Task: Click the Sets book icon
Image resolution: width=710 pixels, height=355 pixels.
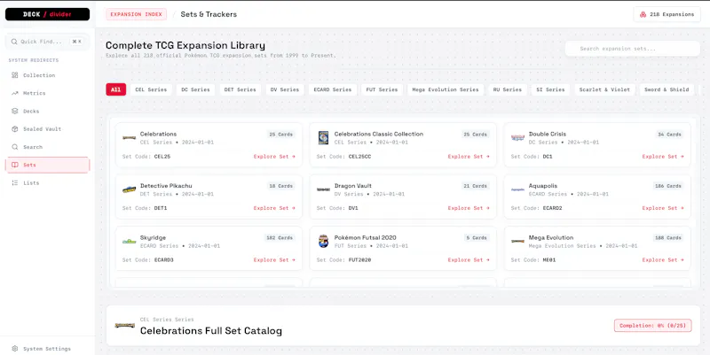Action: click(15, 165)
